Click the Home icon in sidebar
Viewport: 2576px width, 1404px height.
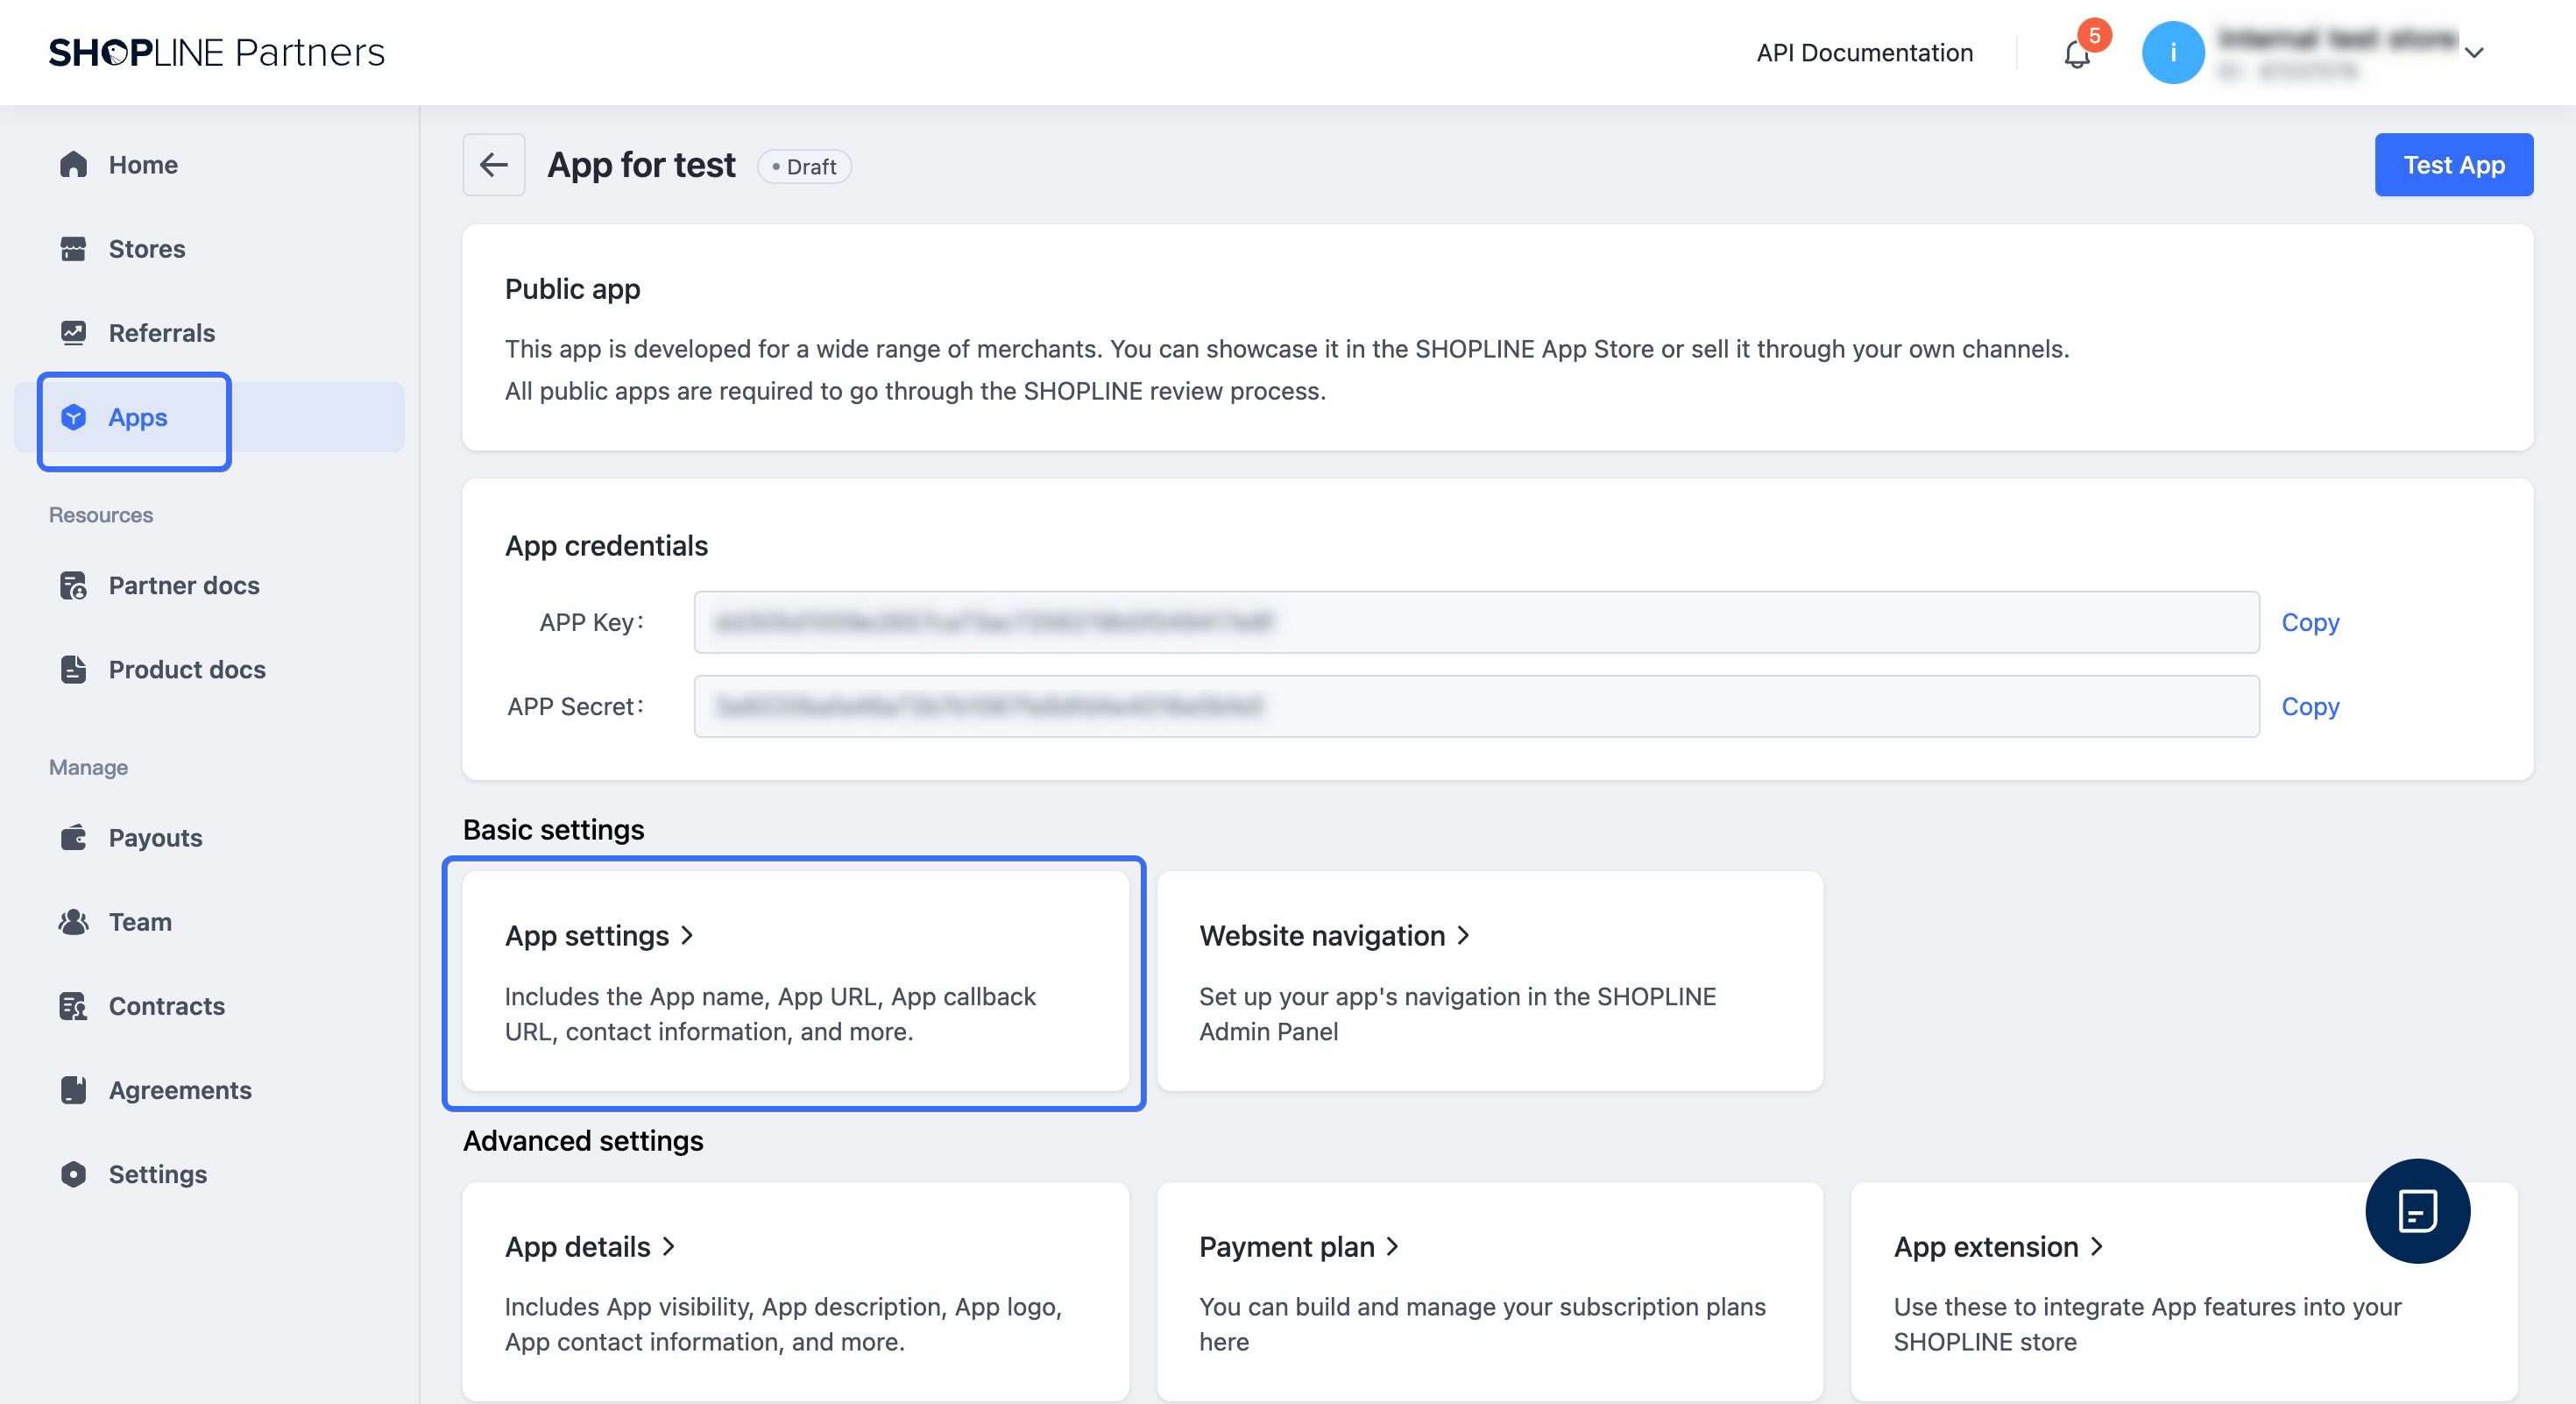(73, 164)
